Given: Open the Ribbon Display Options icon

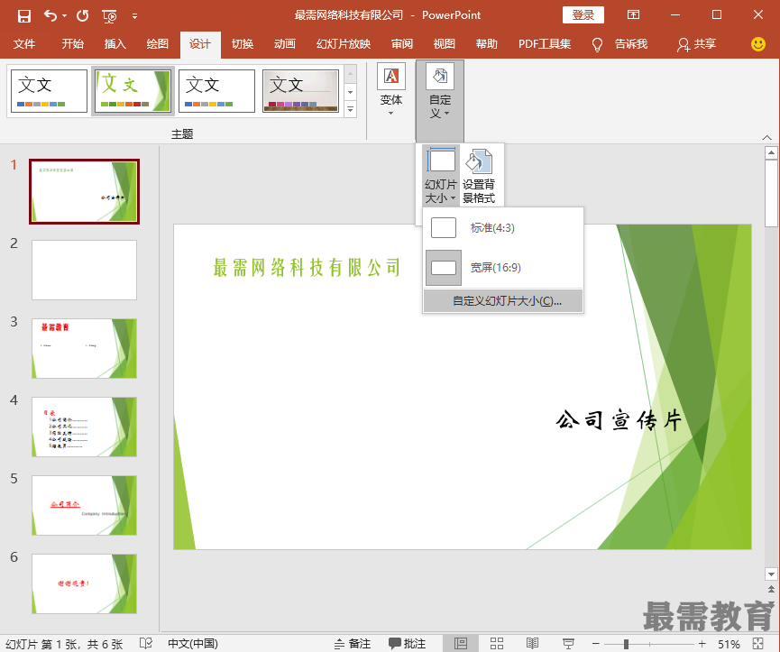Looking at the screenshot, I should [633, 15].
